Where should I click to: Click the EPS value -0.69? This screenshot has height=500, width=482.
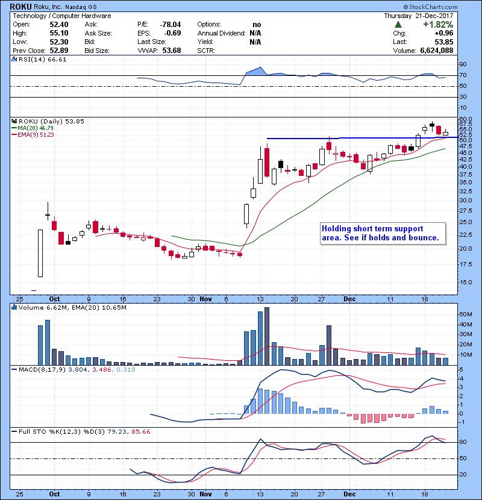172,33
